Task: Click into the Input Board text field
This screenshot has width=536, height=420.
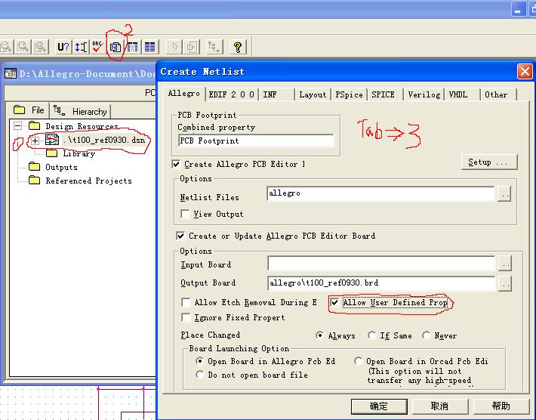Action: tap(380, 264)
